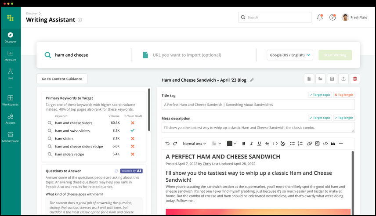Click into the Meta description field
This screenshot has height=216, width=376.
tap(258, 128)
